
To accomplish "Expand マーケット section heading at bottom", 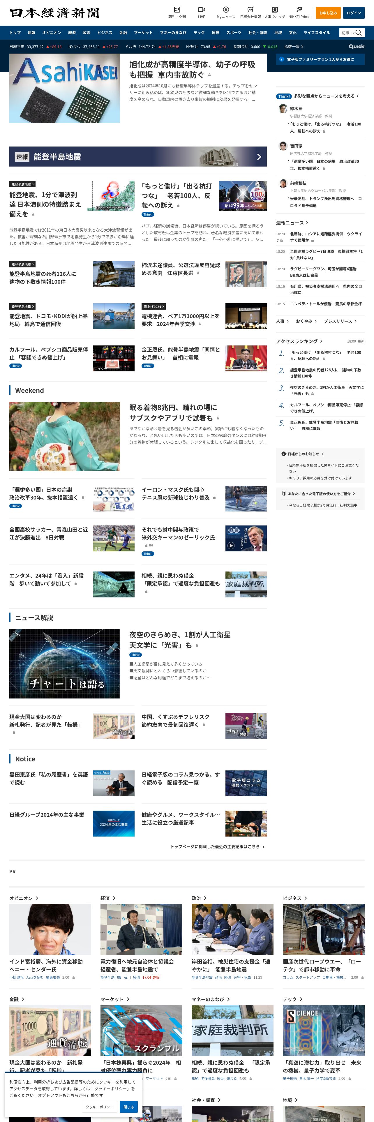I will [x=115, y=999].
